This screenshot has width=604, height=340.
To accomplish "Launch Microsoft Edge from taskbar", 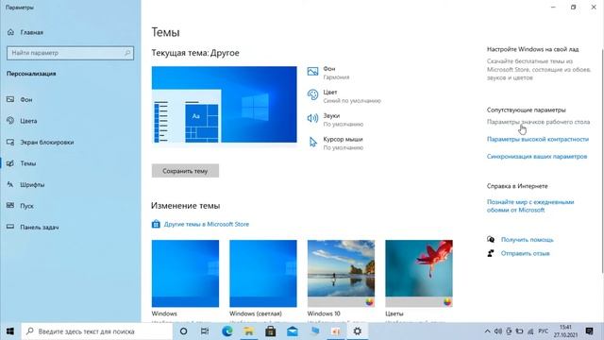I will pyautogui.click(x=226, y=331).
